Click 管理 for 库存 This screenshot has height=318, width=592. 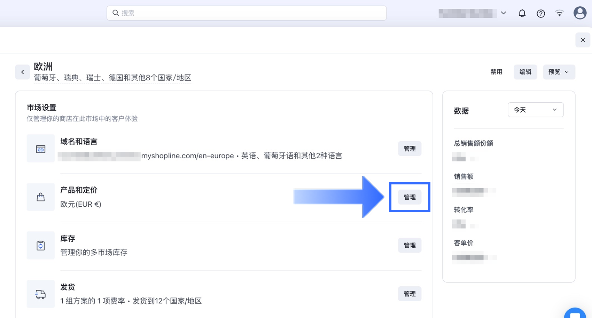[x=410, y=245]
